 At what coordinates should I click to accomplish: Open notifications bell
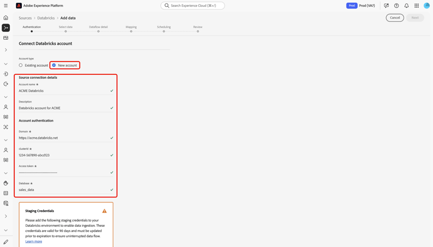(x=406, y=6)
